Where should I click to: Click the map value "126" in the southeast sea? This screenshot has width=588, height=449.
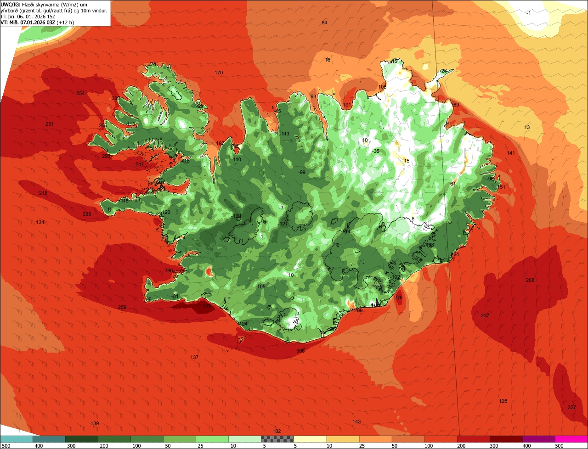pos(503,401)
